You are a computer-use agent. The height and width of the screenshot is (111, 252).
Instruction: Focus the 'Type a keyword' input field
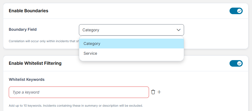point(79,92)
